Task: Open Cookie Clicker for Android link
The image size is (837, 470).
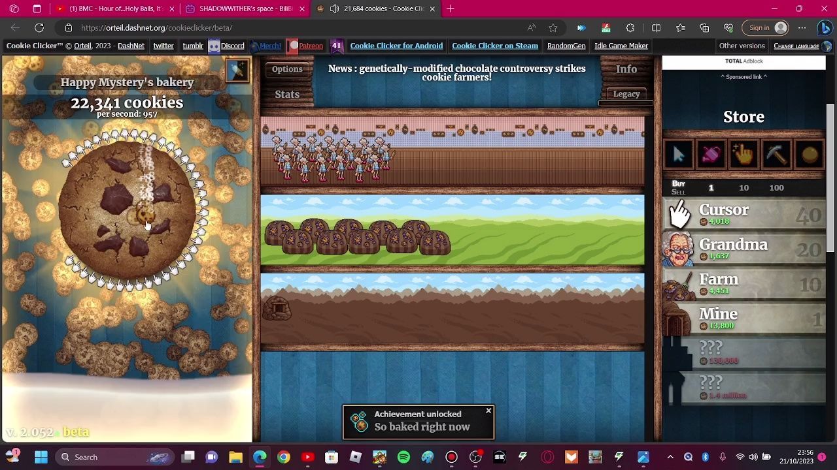Action: point(396,46)
